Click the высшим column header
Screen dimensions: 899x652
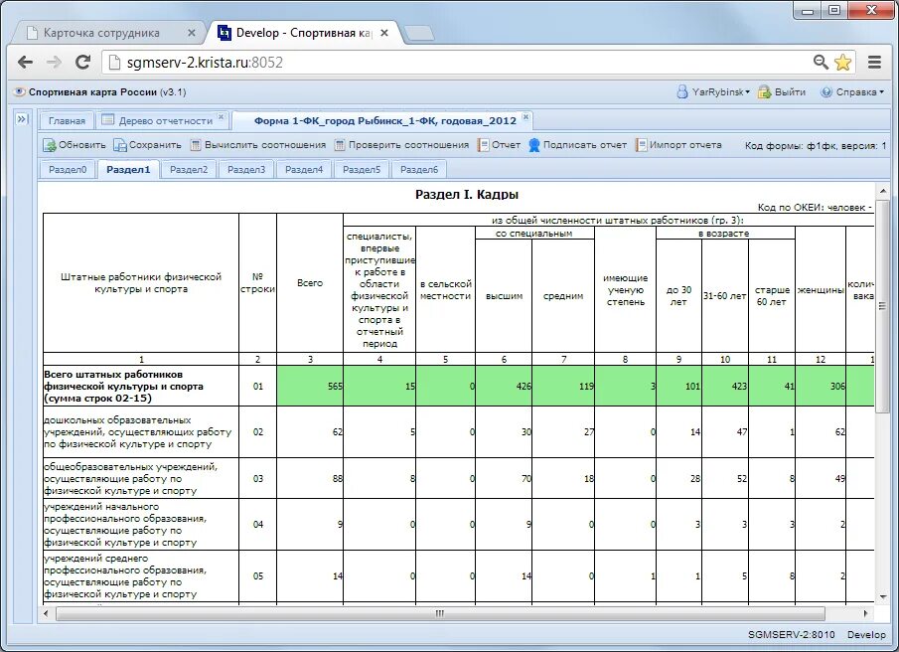[504, 296]
